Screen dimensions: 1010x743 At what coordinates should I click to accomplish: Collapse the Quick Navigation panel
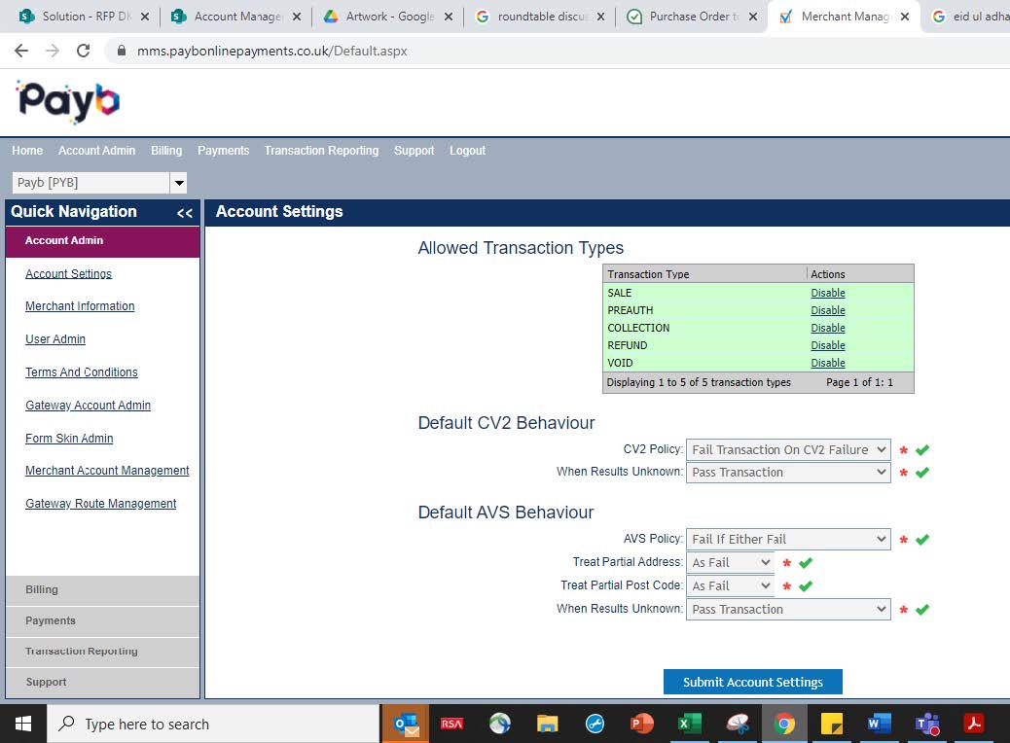point(184,213)
